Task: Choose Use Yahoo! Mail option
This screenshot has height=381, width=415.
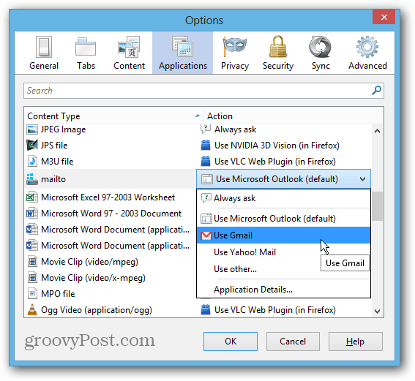Action: (283, 252)
